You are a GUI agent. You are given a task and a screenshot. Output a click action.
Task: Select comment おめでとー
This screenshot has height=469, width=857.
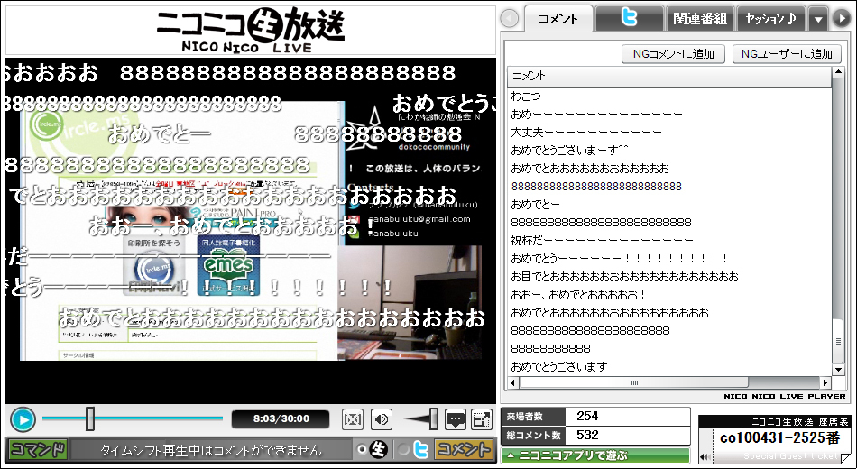pyautogui.click(x=669, y=205)
